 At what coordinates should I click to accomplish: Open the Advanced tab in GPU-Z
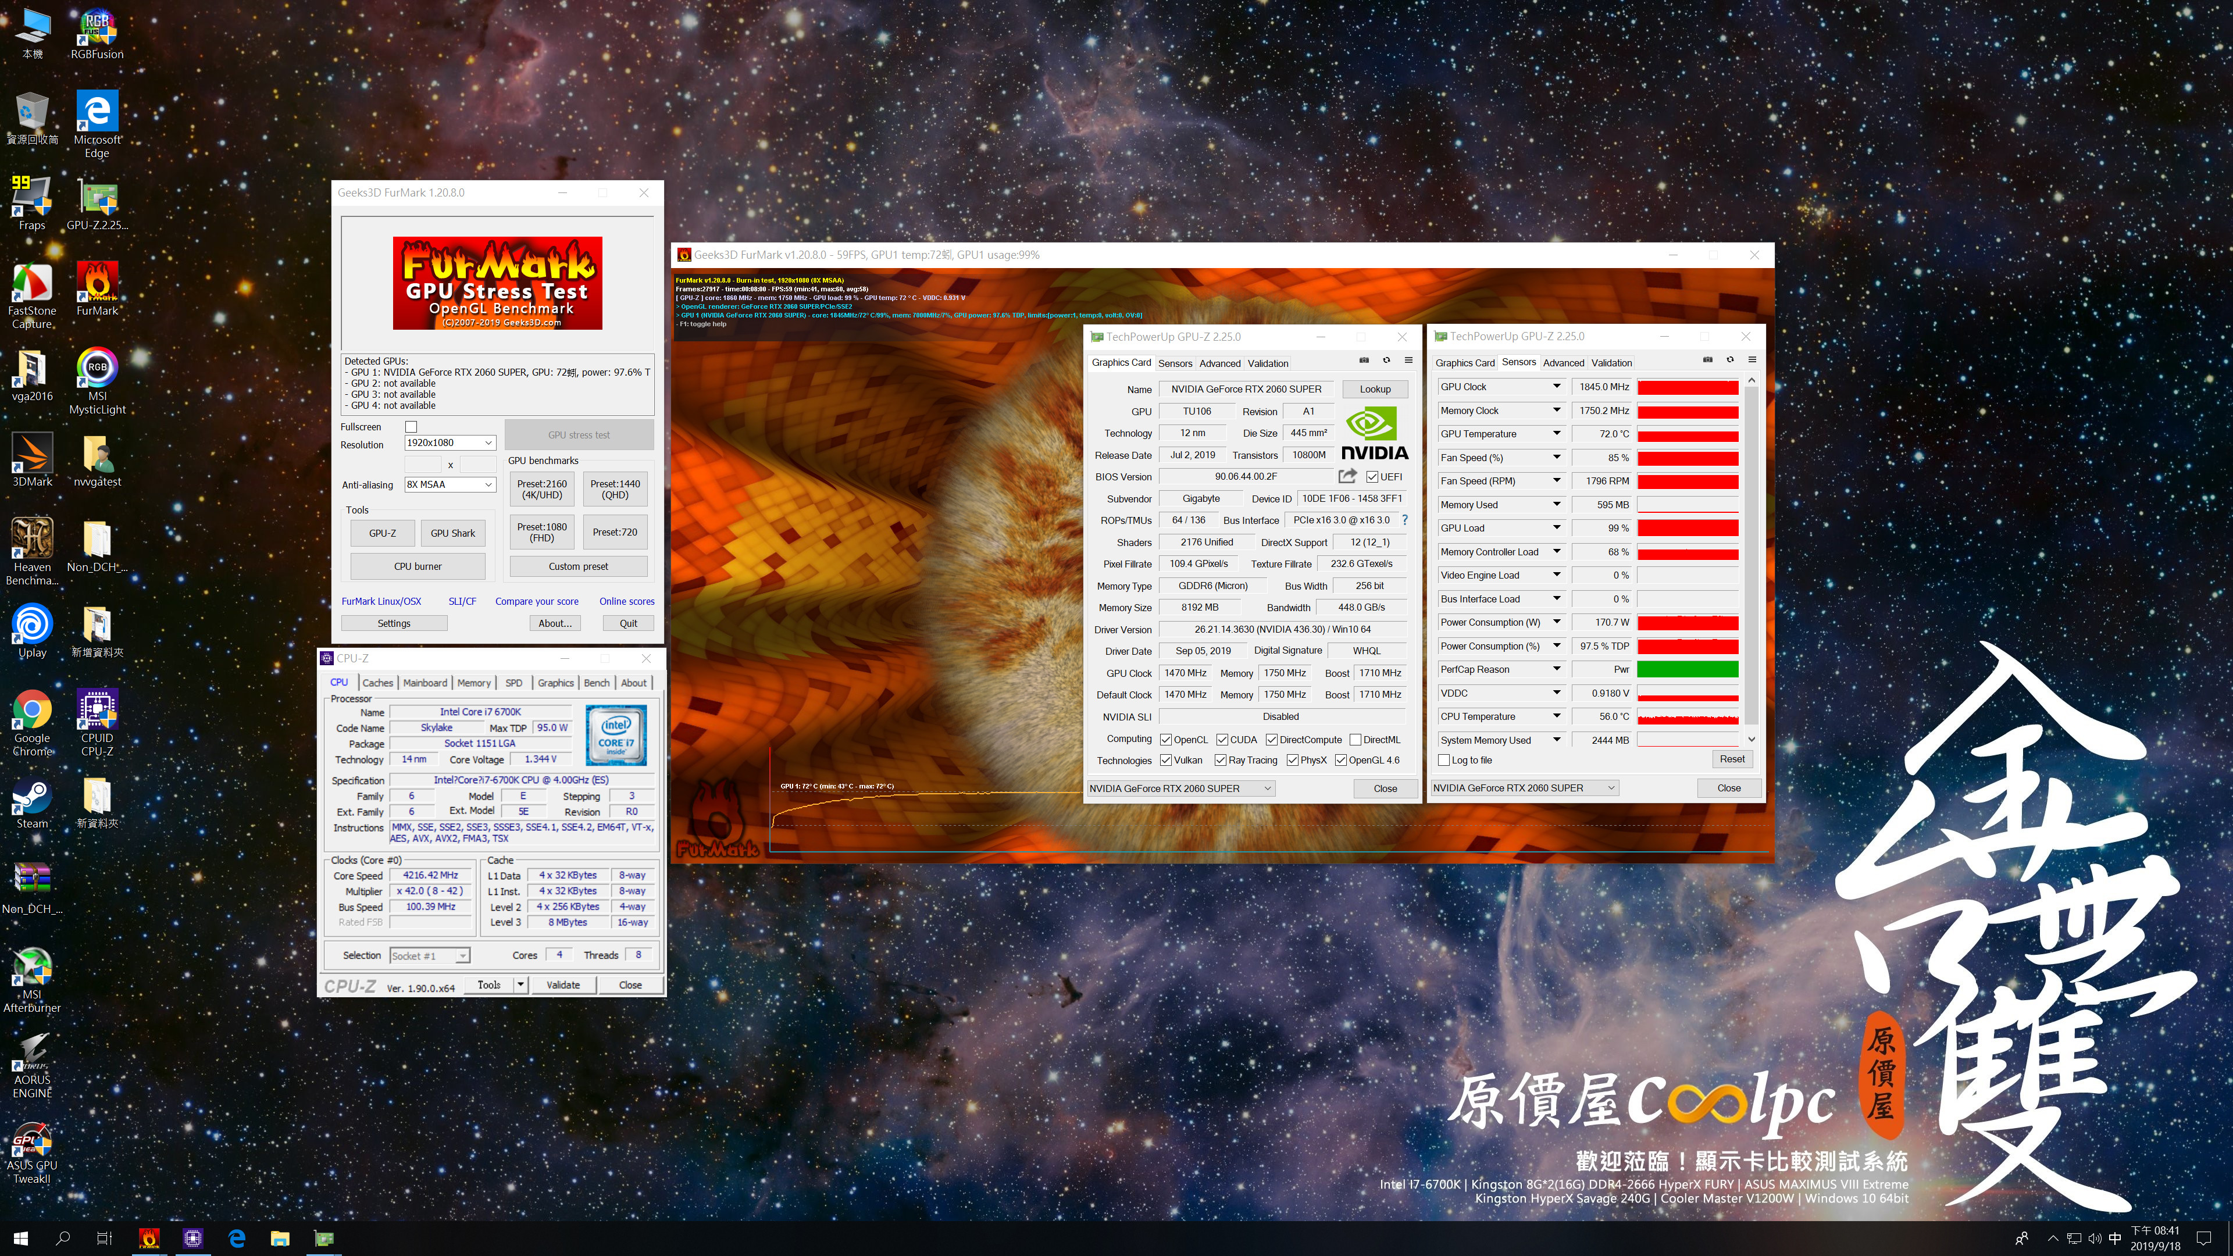pyautogui.click(x=1219, y=363)
